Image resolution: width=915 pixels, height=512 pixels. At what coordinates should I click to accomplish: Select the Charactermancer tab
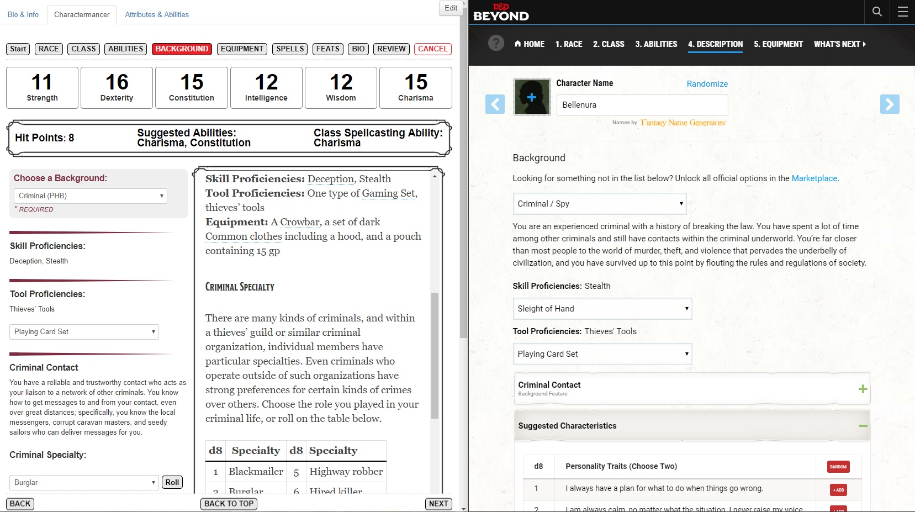[x=82, y=14]
